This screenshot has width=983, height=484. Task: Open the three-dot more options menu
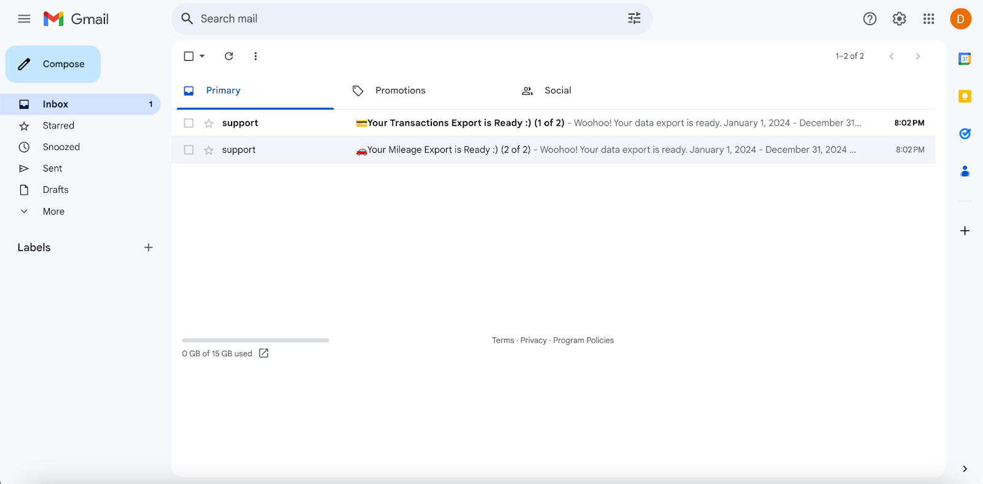pos(256,56)
